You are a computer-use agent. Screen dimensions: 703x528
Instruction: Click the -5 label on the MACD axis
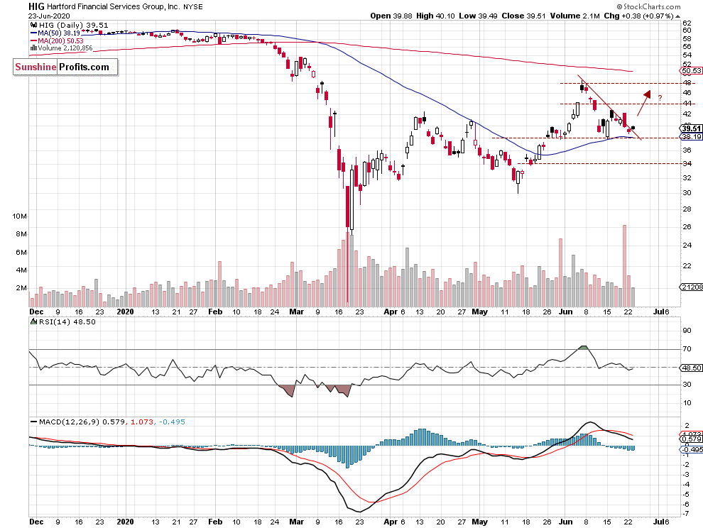686,495
